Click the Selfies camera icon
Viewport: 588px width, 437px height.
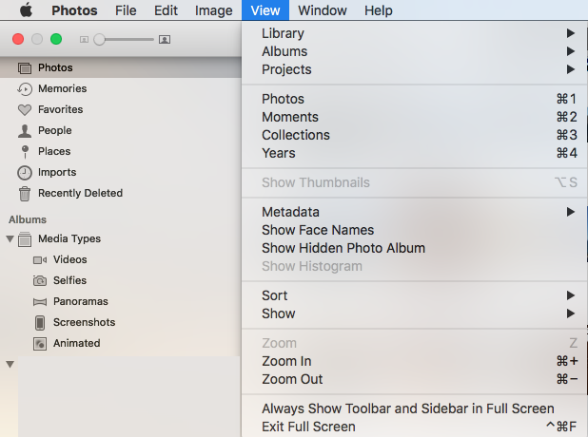click(x=40, y=280)
